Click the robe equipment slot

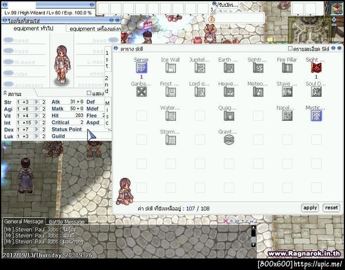point(24,73)
